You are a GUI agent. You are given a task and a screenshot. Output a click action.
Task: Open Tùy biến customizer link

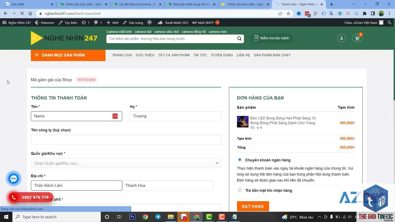click(x=68, y=23)
